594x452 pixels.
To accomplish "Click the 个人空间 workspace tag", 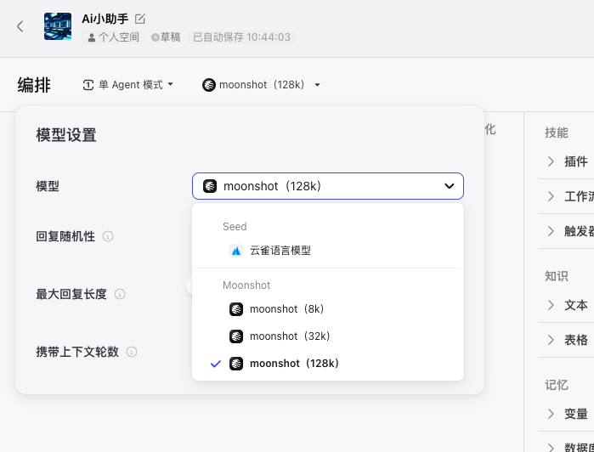I will point(113,37).
